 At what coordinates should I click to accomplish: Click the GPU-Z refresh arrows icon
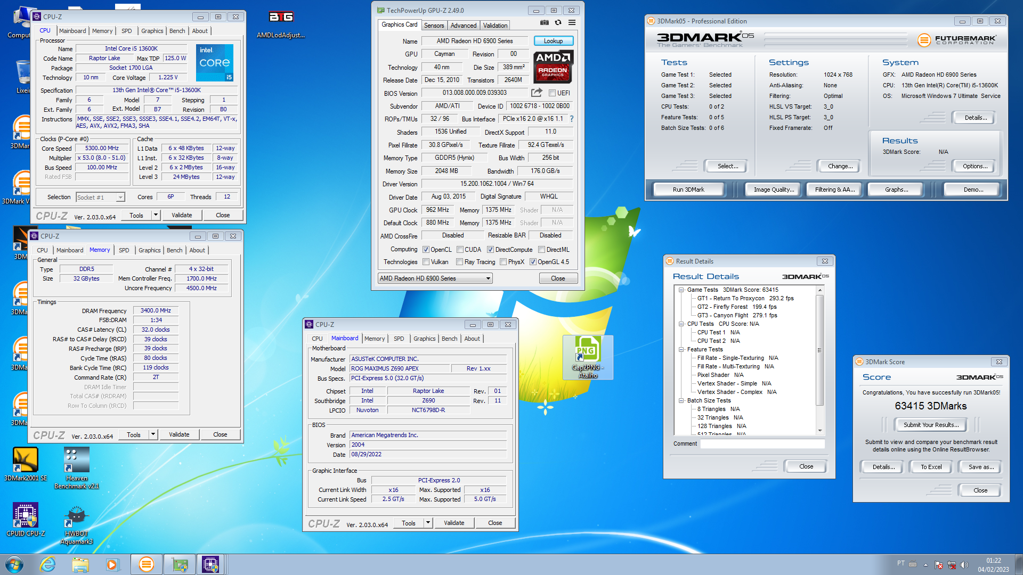(558, 23)
